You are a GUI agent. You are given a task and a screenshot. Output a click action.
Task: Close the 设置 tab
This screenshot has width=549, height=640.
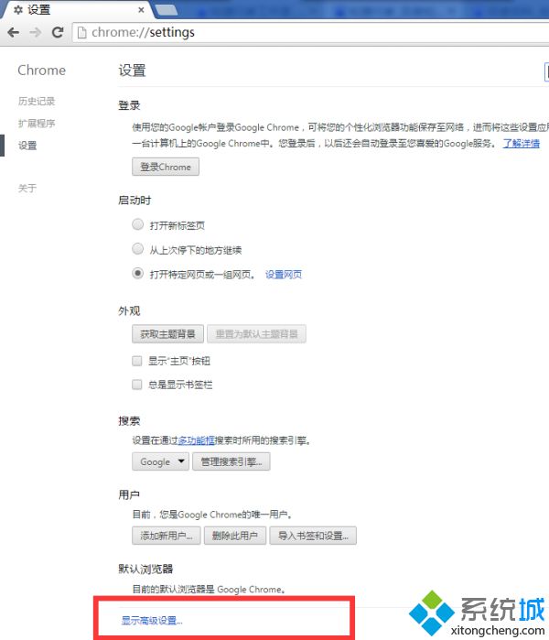click(141, 10)
